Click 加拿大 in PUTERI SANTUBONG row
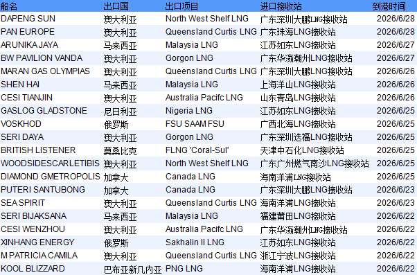 click(x=116, y=190)
